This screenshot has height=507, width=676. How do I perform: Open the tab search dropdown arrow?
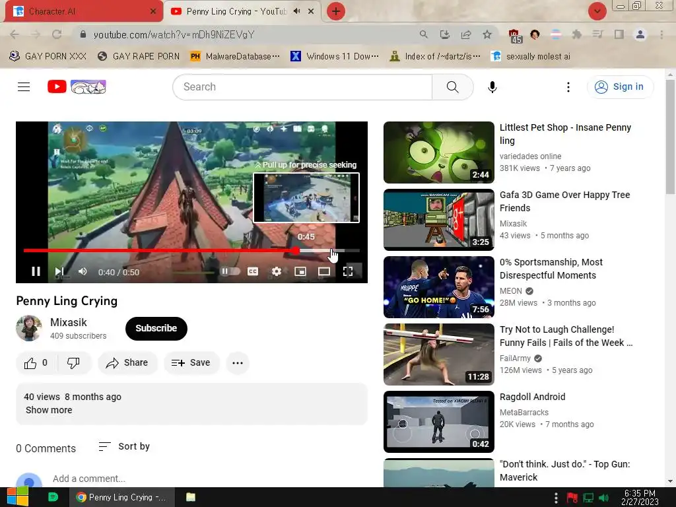tap(597, 11)
